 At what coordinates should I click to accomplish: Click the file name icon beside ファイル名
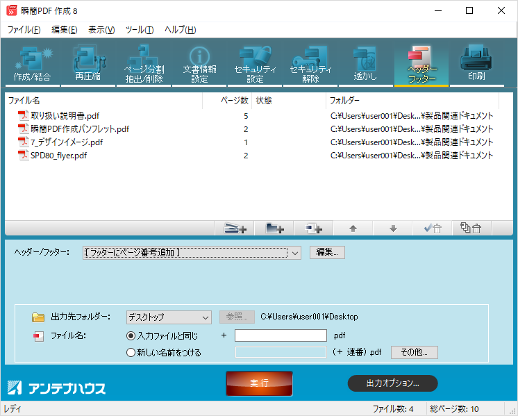[x=38, y=336]
